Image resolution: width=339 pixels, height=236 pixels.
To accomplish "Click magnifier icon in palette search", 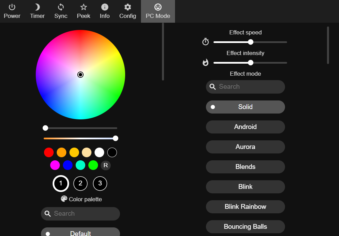I will 47,214.
